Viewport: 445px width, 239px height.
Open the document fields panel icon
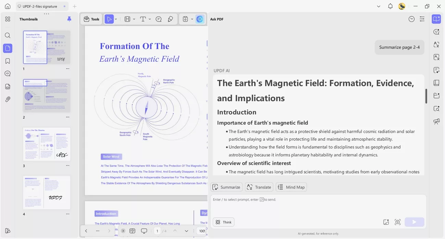[x=8, y=87]
